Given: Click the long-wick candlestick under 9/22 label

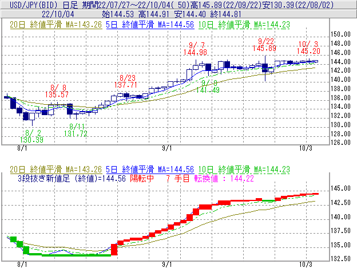Looking at the screenshot, I should [x=265, y=68].
